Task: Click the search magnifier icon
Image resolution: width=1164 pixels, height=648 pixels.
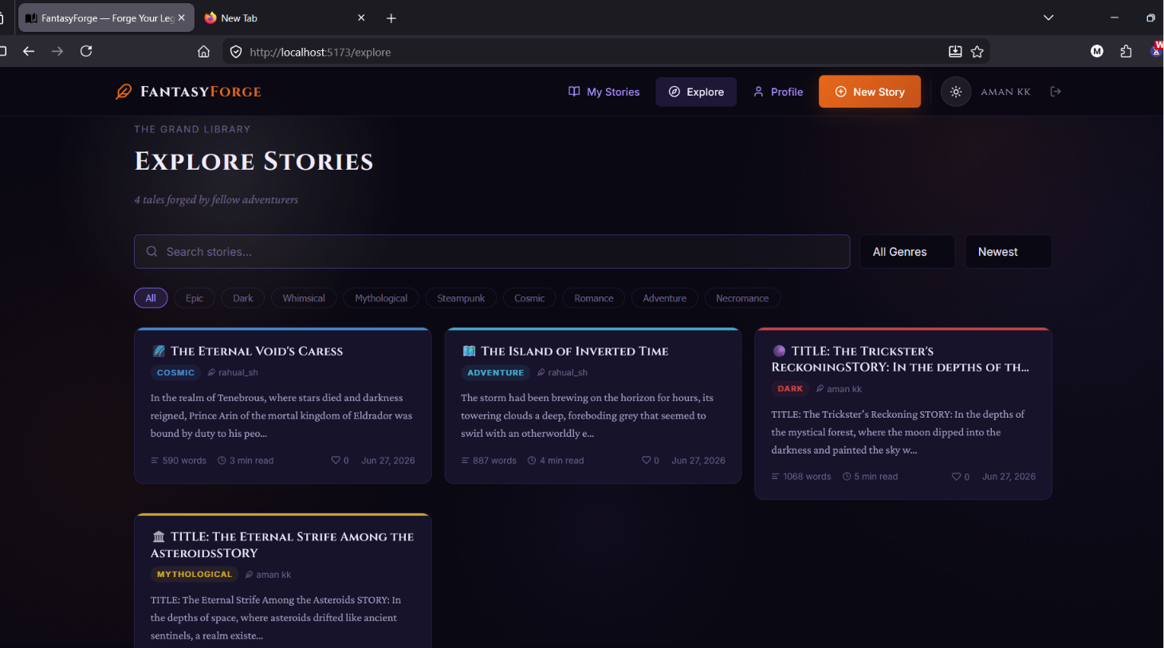Action: [151, 251]
